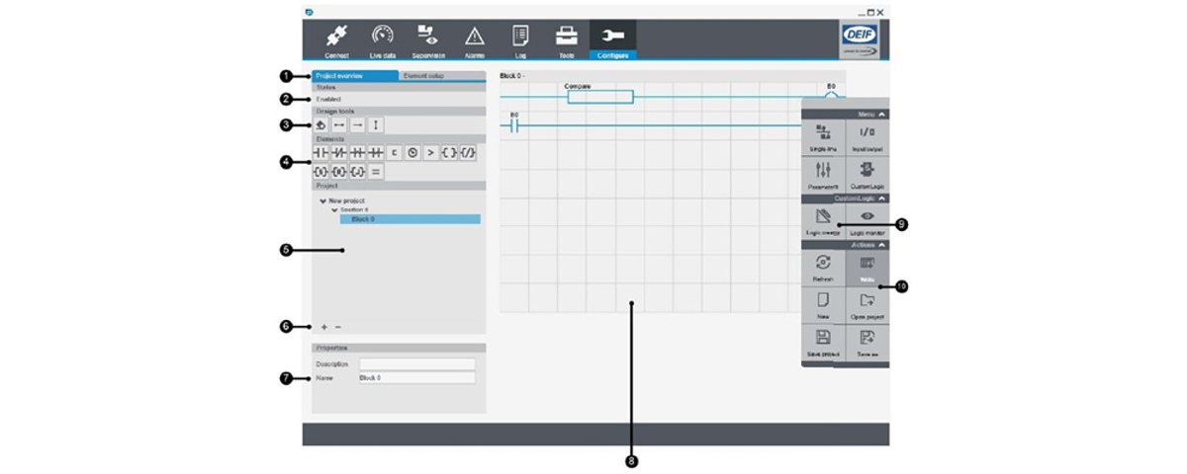Select the equals element in Elements

pos(376,172)
